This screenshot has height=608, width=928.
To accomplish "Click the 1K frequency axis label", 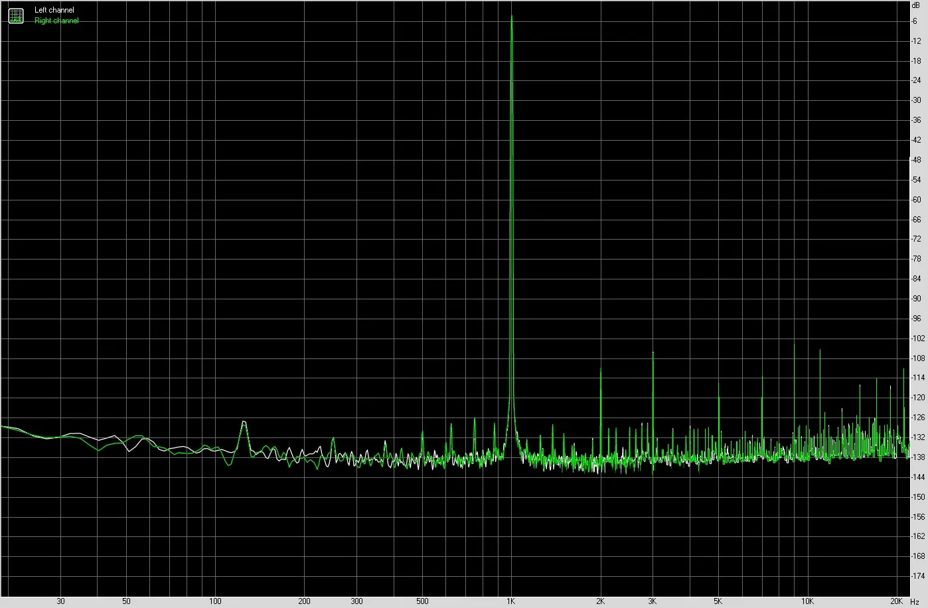I will (510, 601).
